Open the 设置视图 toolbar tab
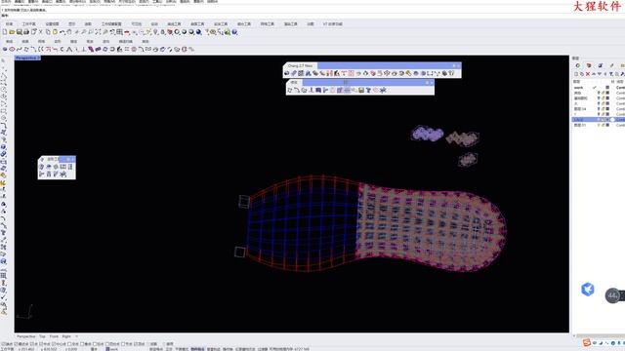 (x=52, y=24)
